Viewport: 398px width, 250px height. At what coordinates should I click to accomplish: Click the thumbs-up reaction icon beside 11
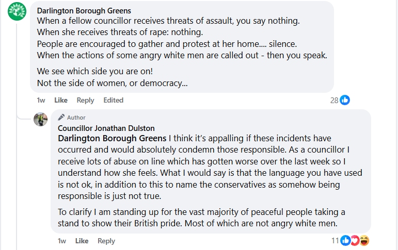coord(345,240)
